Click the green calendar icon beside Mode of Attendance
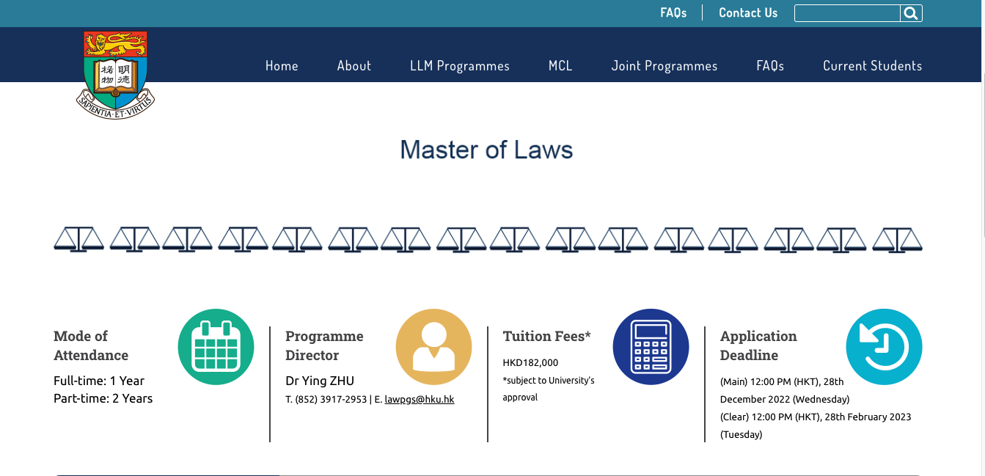The height and width of the screenshot is (476, 985). click(x=216, y=346)
